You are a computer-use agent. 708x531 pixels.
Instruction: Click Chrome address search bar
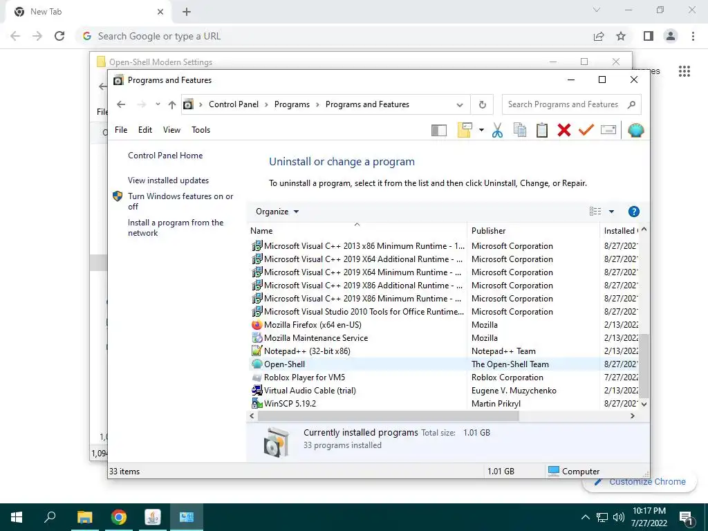click(x=334, y=36)
